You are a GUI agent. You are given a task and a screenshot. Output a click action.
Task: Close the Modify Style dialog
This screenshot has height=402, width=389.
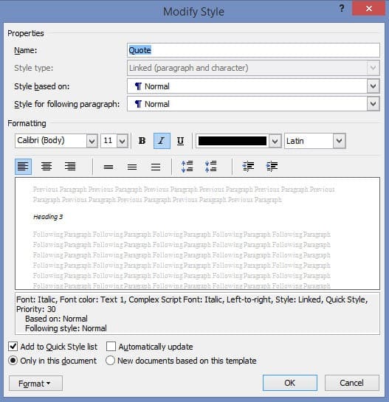(369, 8)
